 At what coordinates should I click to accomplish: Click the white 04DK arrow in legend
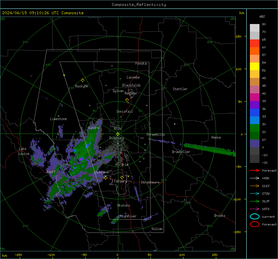pos(255,178)
